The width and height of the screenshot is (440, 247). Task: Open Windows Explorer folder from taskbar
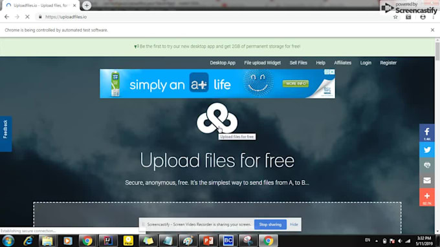(x=47, y=241)
